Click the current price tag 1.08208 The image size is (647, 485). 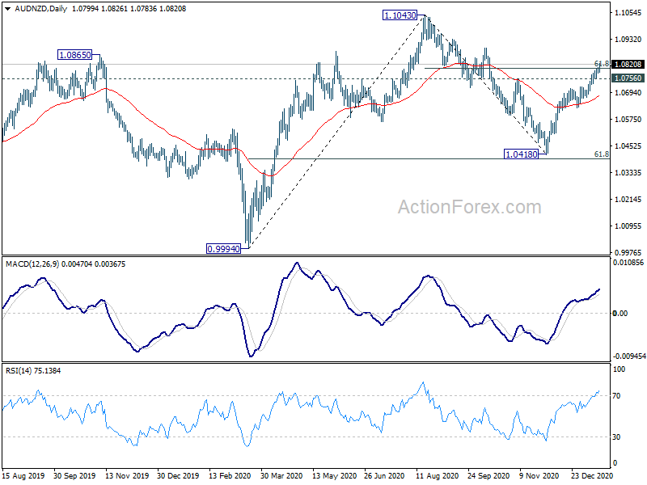tap(628, 65)
